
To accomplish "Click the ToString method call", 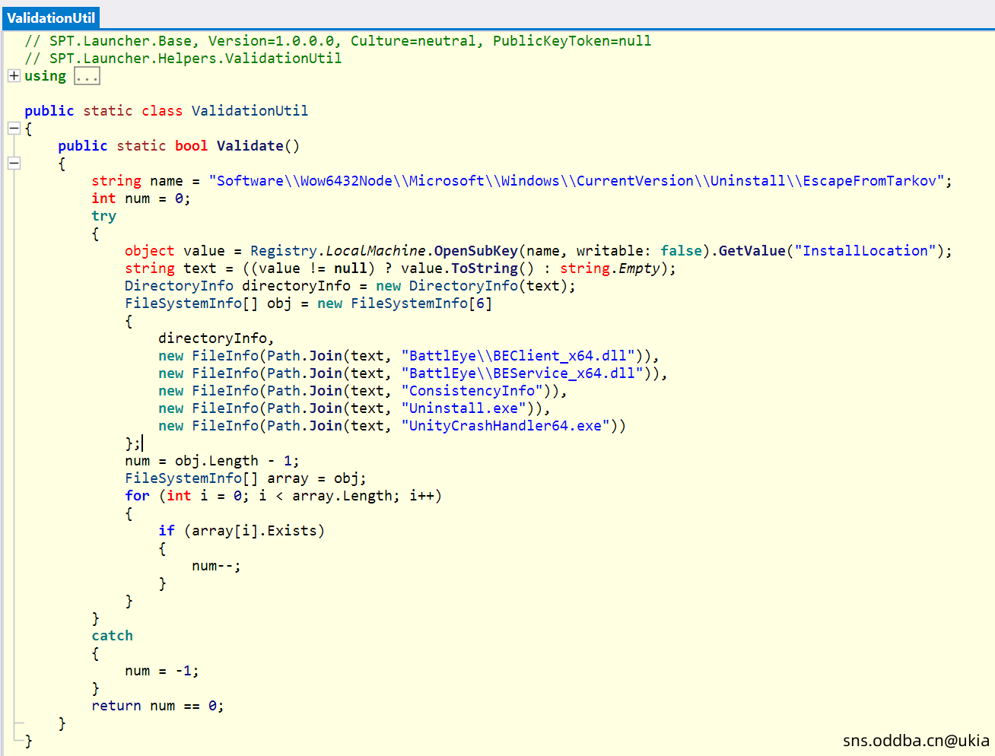I will [x=485, y=268].
